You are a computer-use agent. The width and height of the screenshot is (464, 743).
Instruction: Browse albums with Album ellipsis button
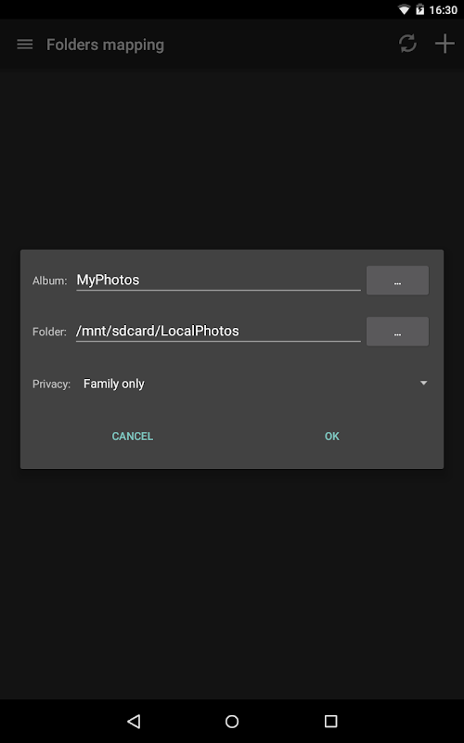coord(397,280)
